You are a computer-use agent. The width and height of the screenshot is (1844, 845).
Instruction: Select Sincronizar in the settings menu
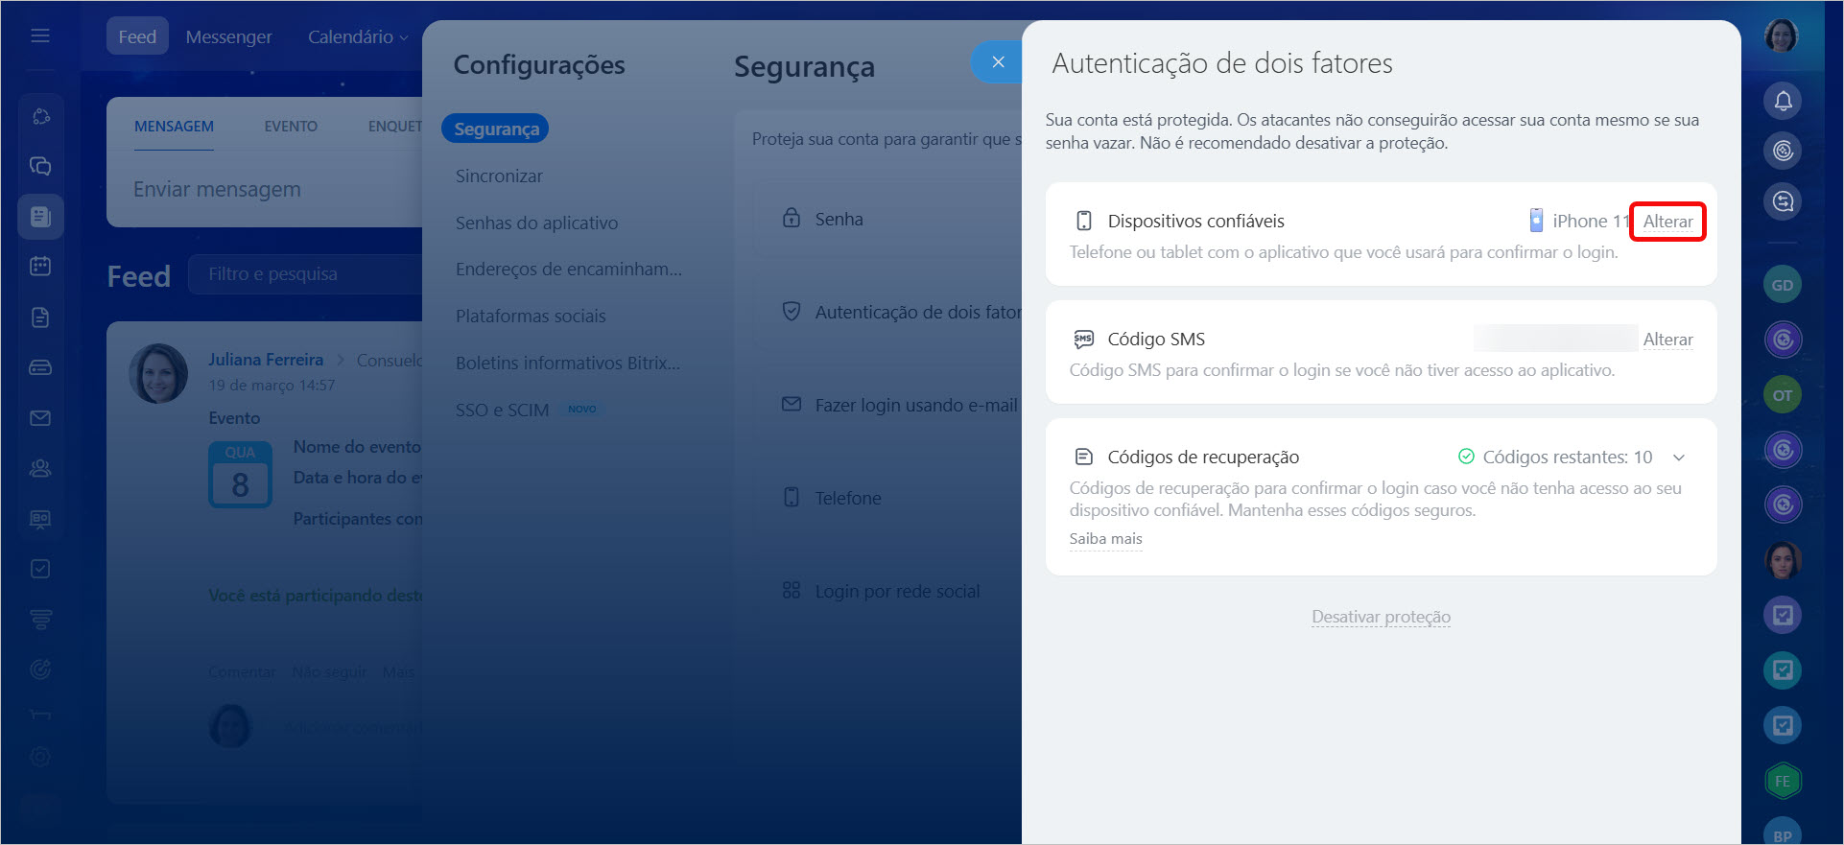point(499,176)
